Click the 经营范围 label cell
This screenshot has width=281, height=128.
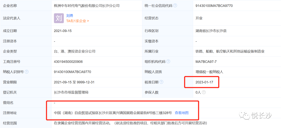26,123
